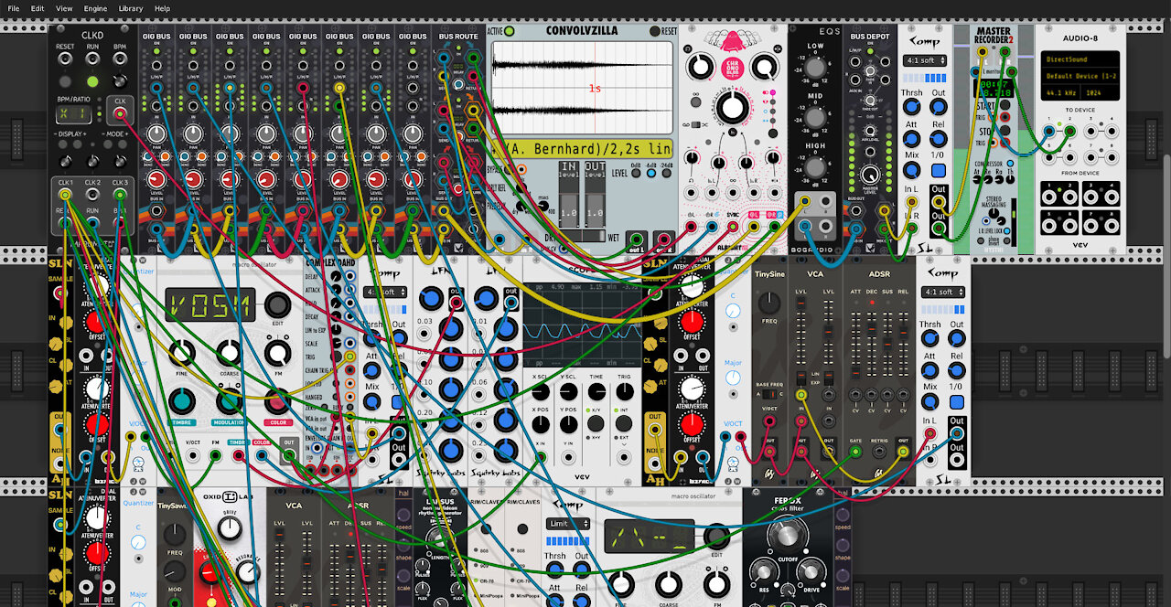
Task: Click the red COLOR knob on macro oscillator
Action: pos(276,400)
